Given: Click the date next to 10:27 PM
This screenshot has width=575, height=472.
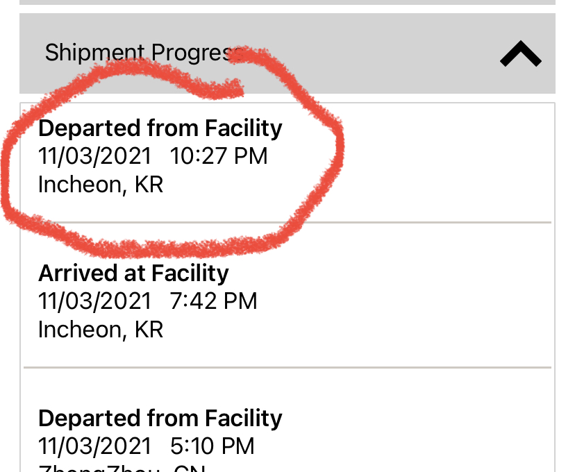Looking at the screenshot, I should 94,156.
